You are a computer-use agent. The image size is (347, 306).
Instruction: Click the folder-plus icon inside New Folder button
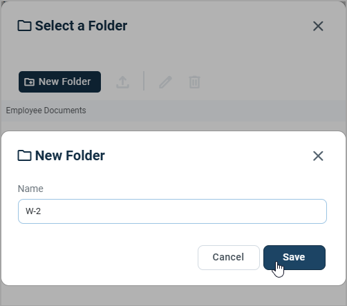[30, 82]
